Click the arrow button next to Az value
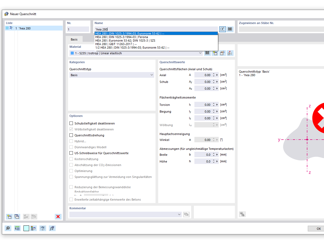 tap(217, 89)
